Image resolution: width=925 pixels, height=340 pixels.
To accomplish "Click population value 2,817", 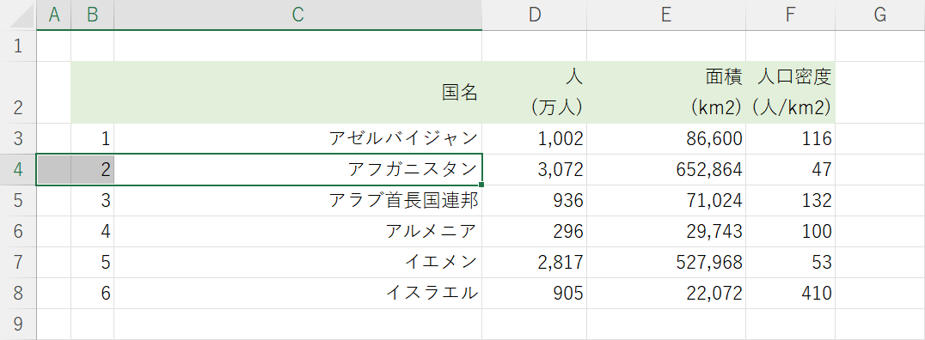I will (x=535, y=262).
